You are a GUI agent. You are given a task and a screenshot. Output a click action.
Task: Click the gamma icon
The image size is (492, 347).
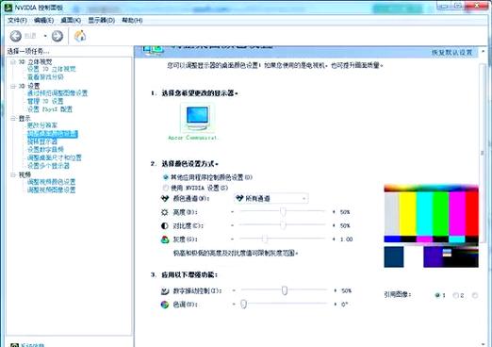165,240
